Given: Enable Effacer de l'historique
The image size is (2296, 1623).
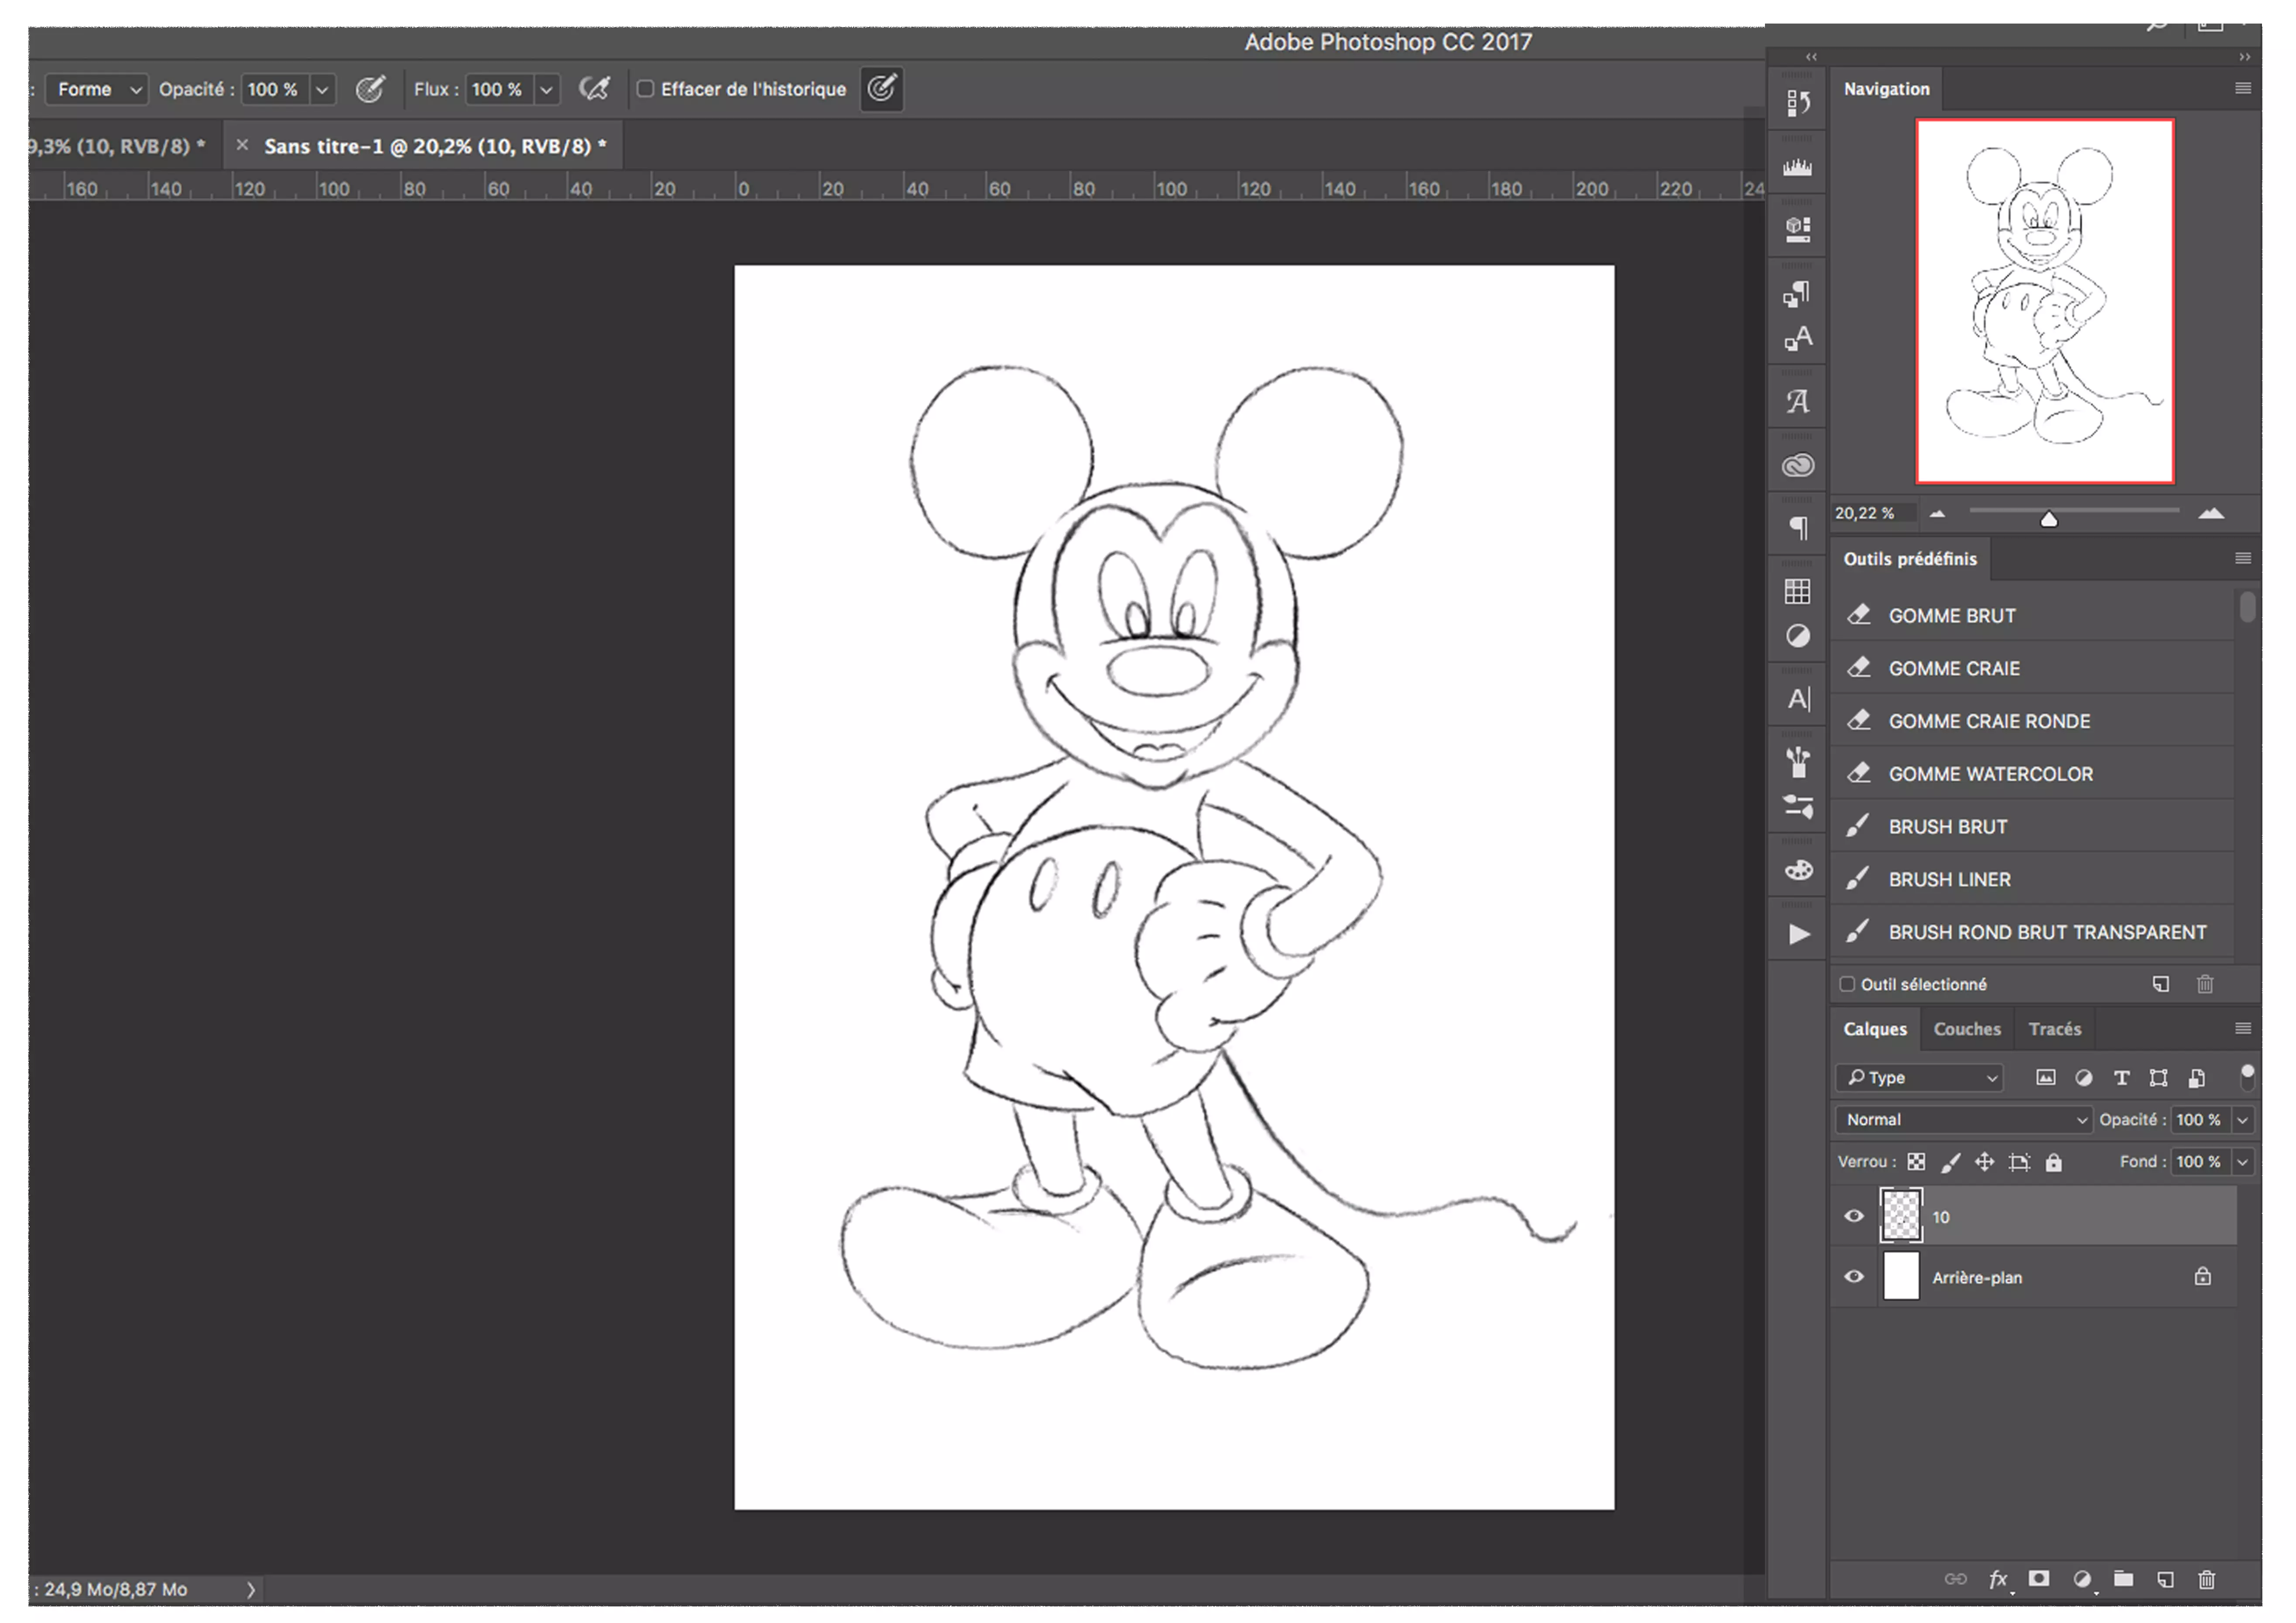Looking at the screenshot, I should click(x=645, y=89).
